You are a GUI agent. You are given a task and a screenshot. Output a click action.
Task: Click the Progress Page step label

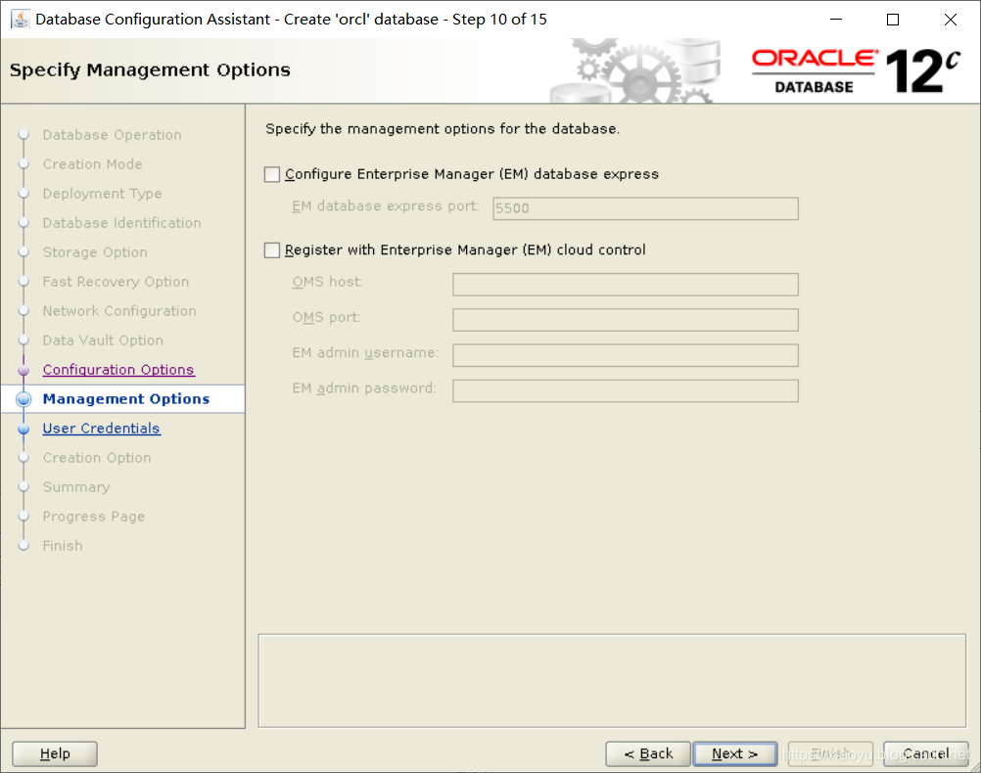(94, 517)
